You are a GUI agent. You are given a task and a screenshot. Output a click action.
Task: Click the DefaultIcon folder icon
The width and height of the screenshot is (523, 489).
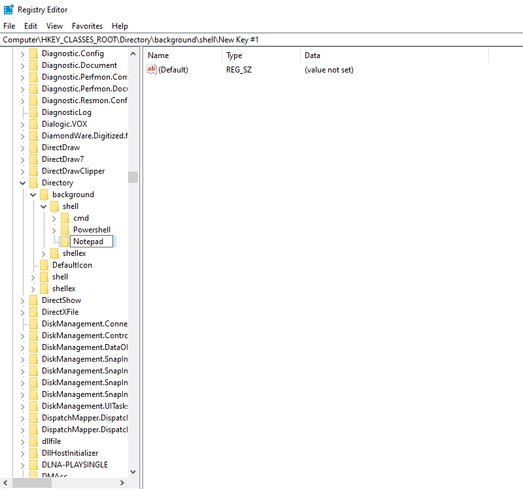point(45,264)
